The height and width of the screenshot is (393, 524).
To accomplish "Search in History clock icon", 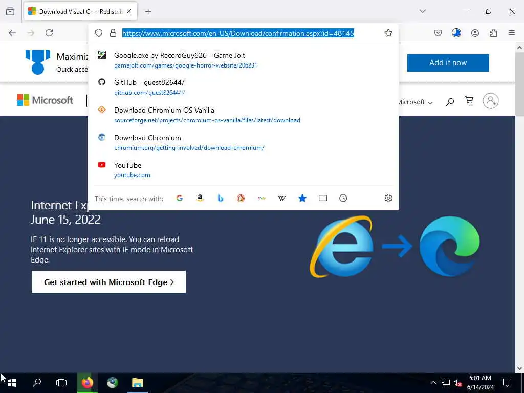I will click(343, 198).
